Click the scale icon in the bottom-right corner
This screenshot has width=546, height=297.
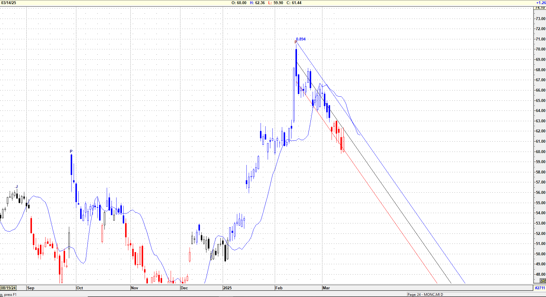tap(543, 281)
